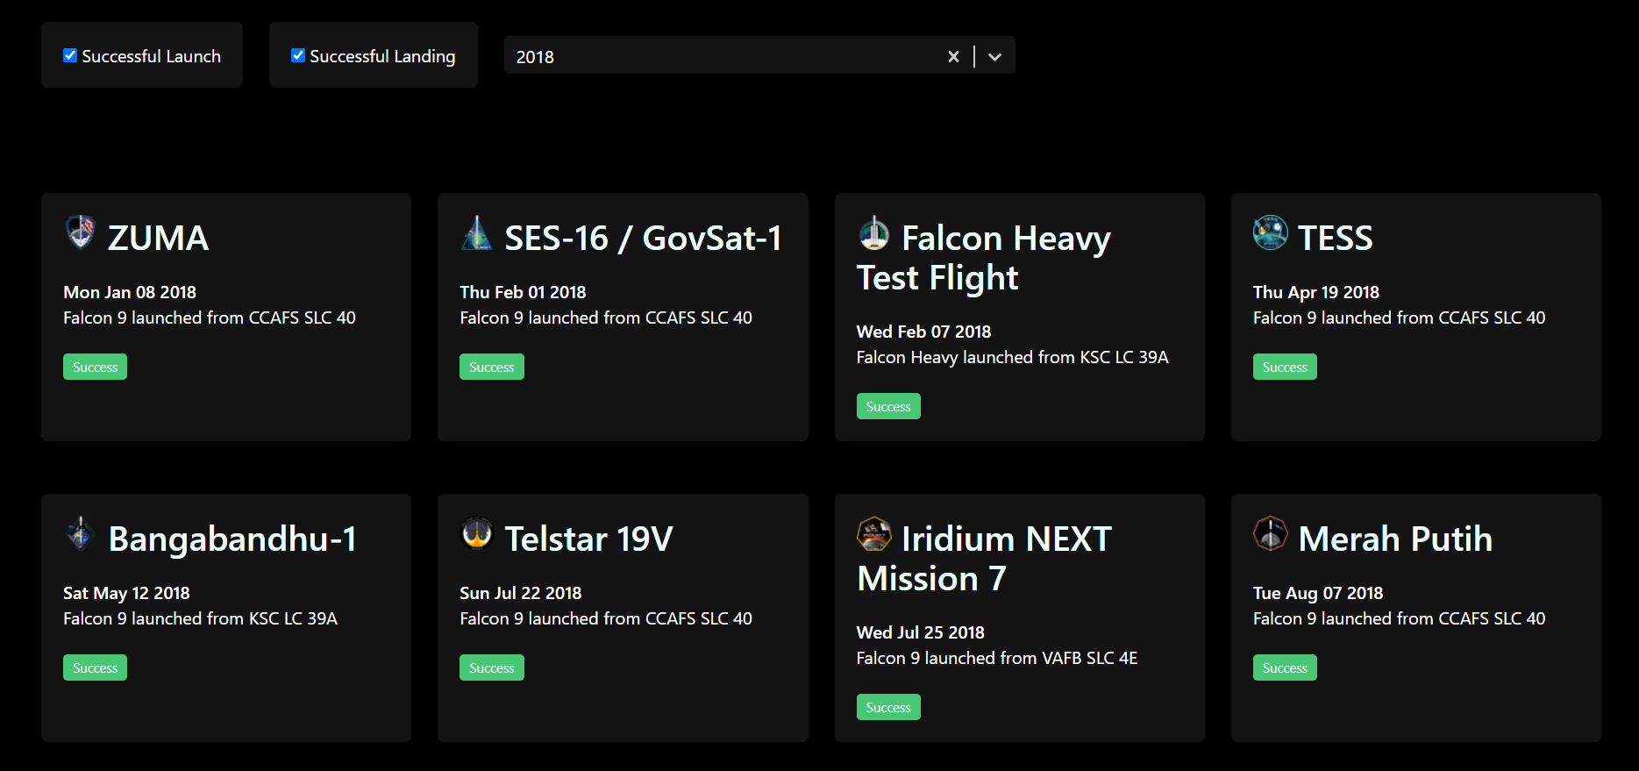Click the Merah Putih mission patch
The image size is (1639, 771).
pos(1270,533)
